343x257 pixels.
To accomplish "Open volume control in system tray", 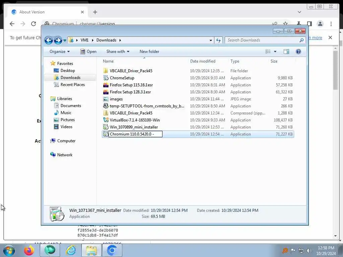I will (x=309, y=251).
